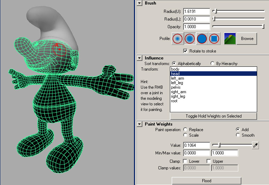
Task: Select the square brush profile
Action: coord(214,39)
